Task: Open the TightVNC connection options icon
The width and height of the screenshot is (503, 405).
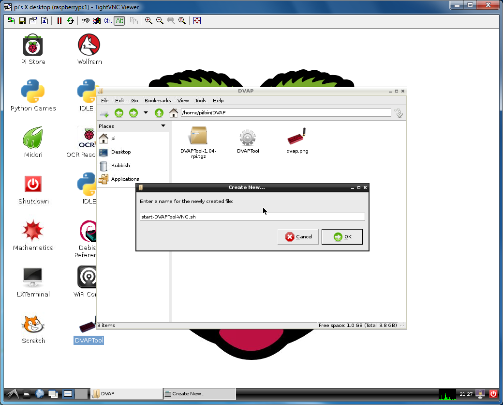Action: point(33,20)
